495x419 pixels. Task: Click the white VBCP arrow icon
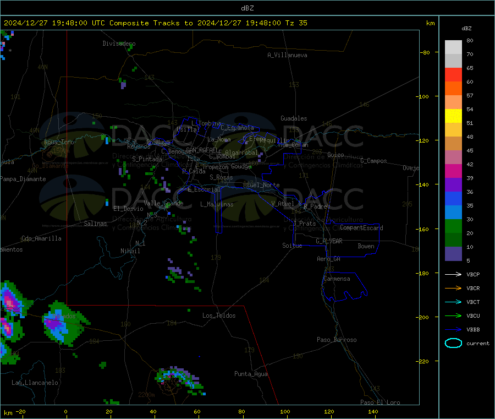click(x=453, y=274)
